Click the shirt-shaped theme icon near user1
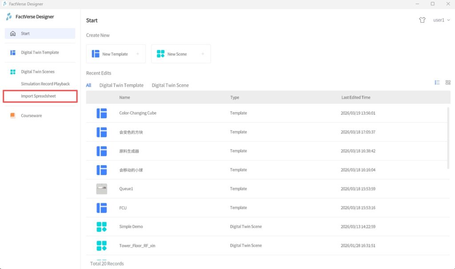This screenshot has width=455, height=269. pyautogui.click(x=422, y=20)
